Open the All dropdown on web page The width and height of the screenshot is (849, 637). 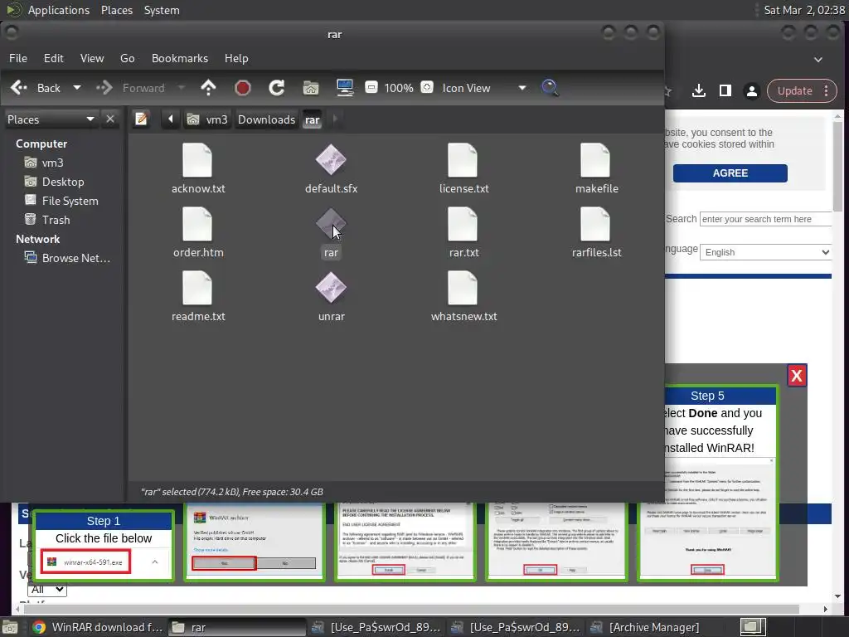click(47, 590)
